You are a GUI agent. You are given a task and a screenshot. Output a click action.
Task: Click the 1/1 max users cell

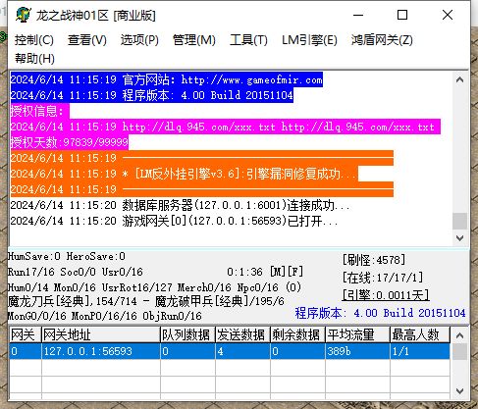pos(420,351)
